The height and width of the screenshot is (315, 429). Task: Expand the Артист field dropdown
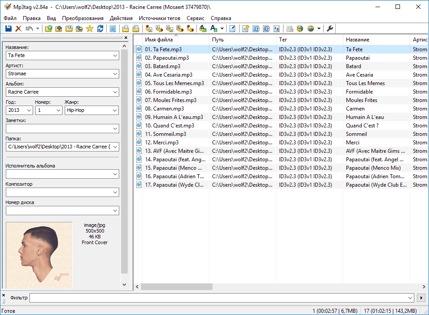coord(115,74)
